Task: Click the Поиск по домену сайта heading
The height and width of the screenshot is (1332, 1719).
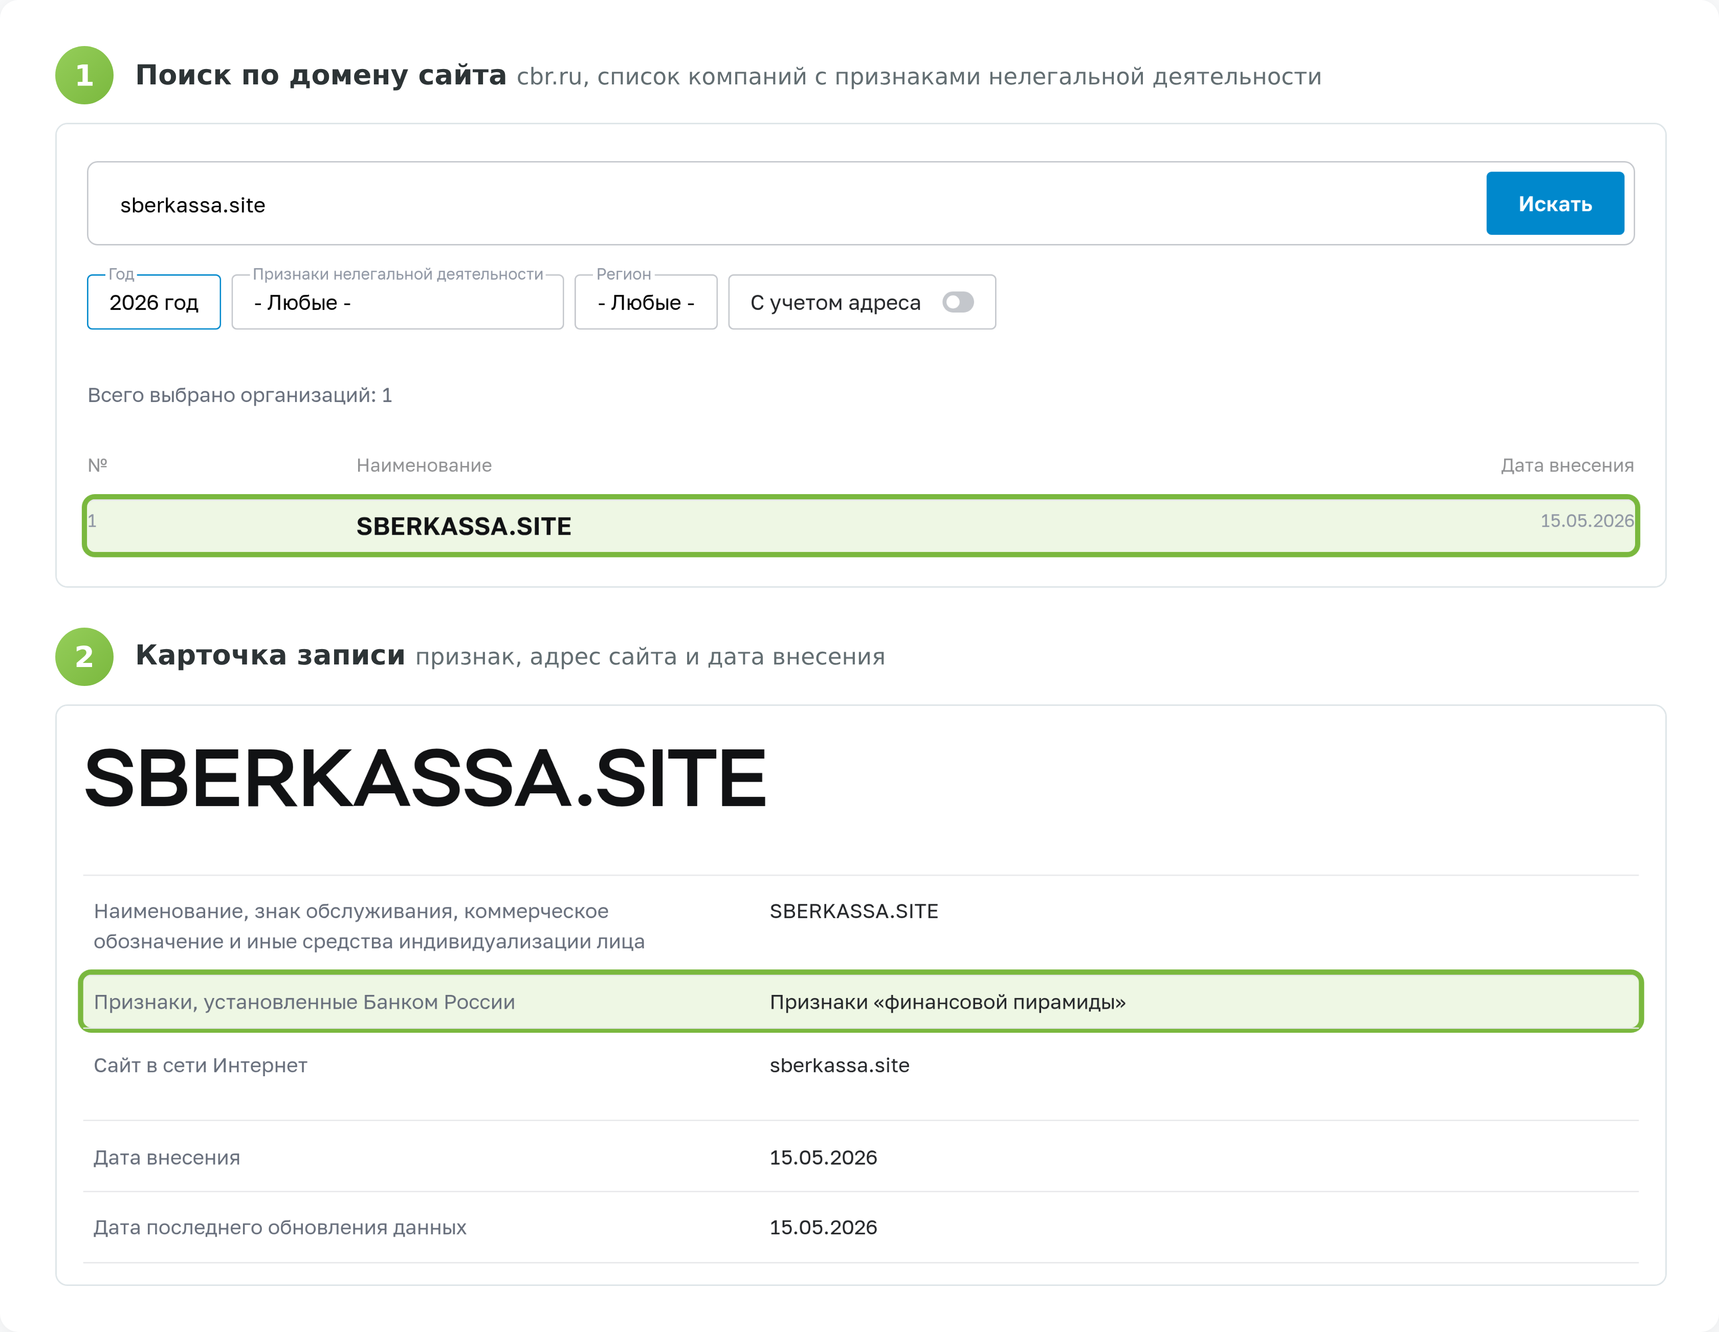Action: point(320,76)
